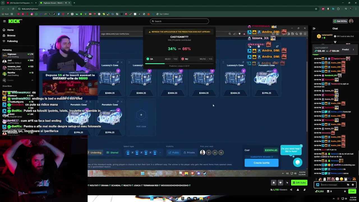
Task: Open chat settings gear icon
Action: pyautogui.click(x=345, y=191)
